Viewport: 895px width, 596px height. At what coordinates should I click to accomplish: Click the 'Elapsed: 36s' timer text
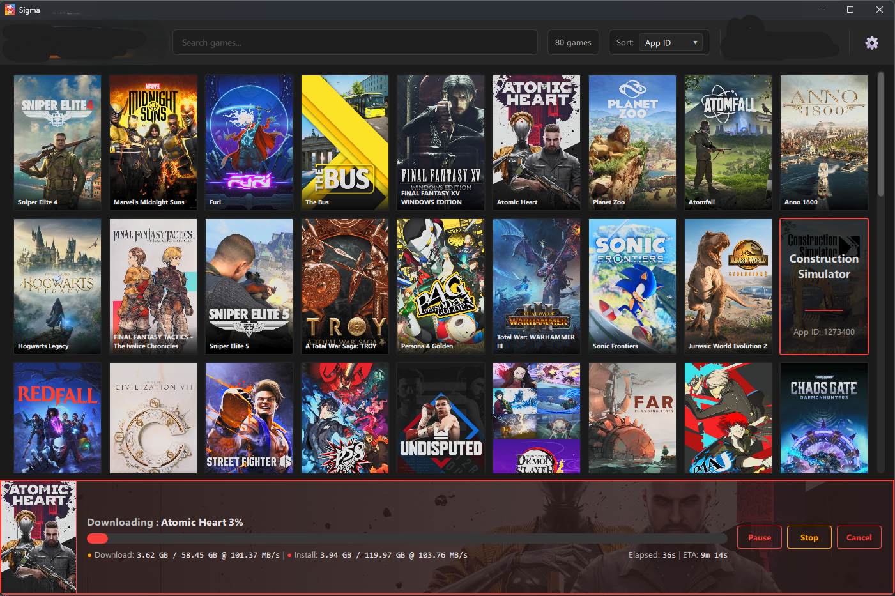pos(652,555)
